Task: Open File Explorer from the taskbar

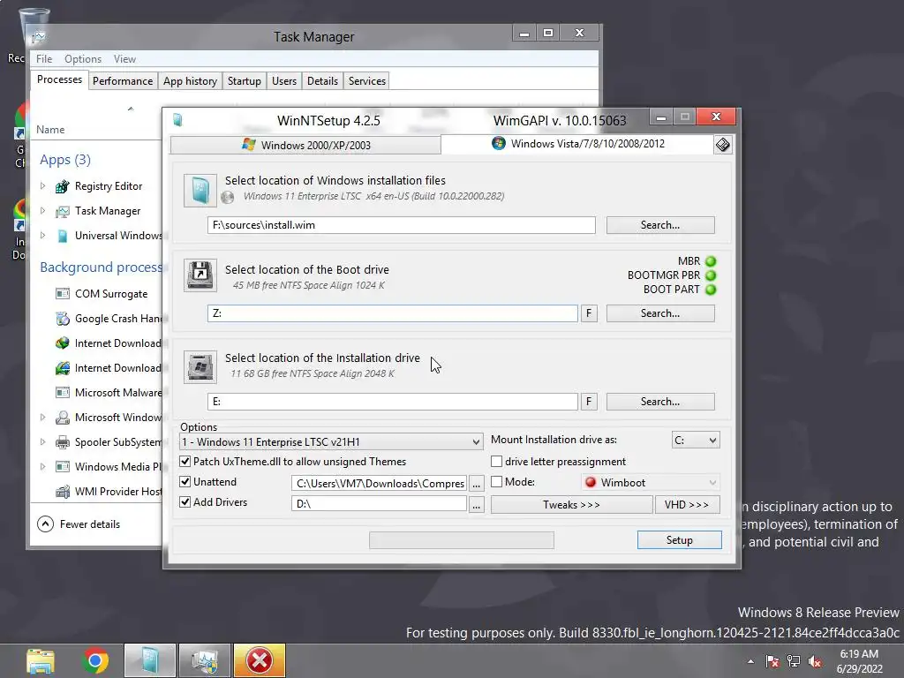Action: [41, 660]
